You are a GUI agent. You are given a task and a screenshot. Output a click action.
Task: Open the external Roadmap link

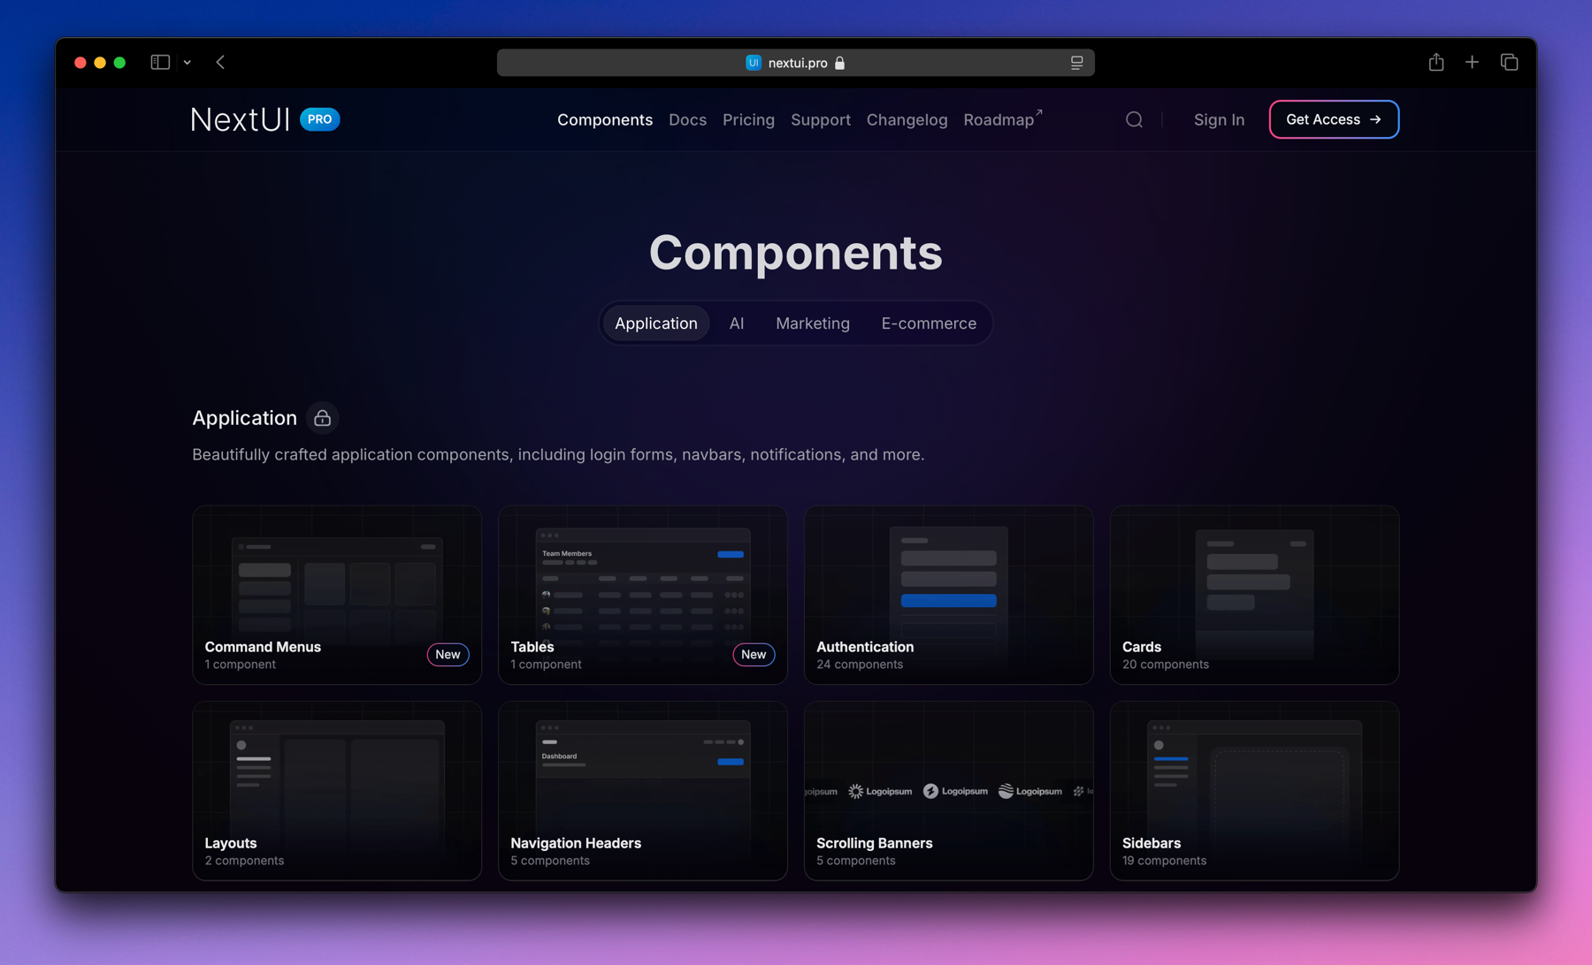pyautogui.click(x=1002, y=119)
